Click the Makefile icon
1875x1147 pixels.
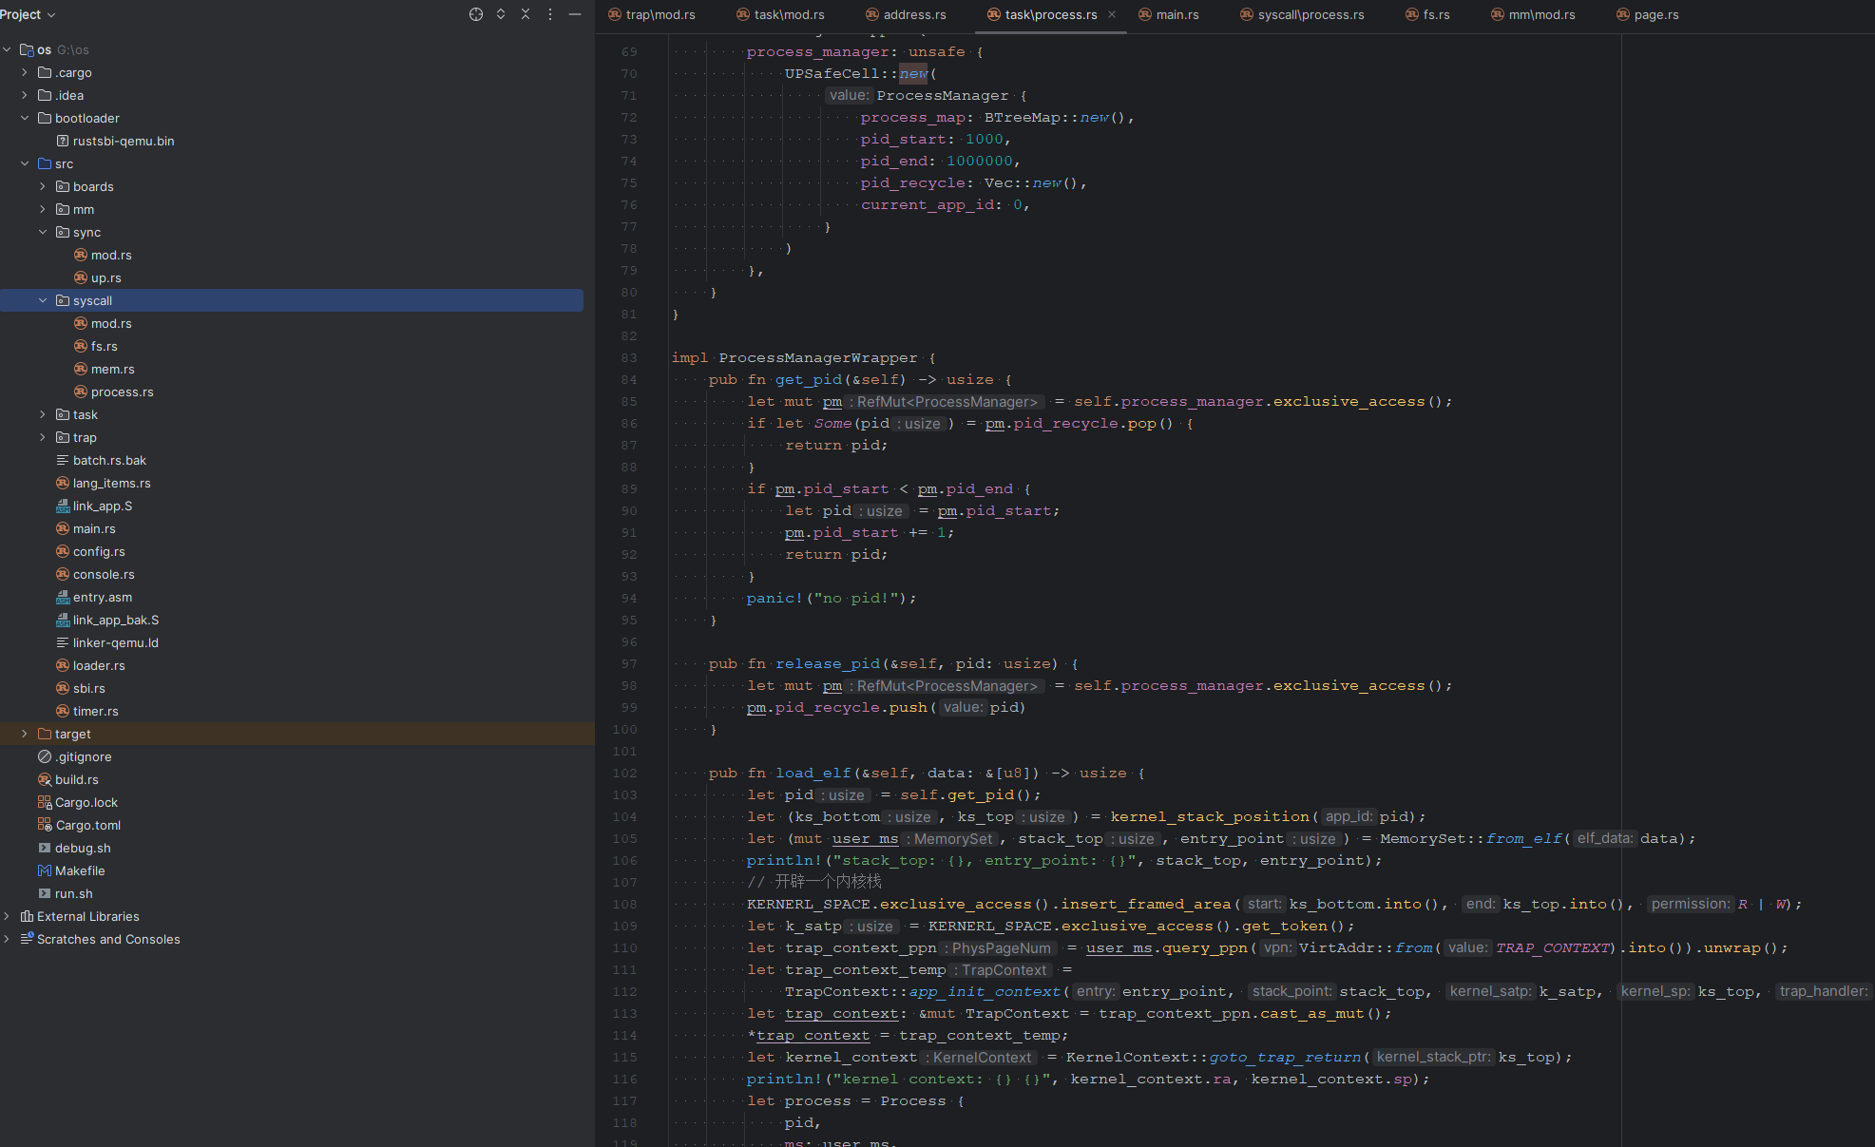[x=45, y=870]
